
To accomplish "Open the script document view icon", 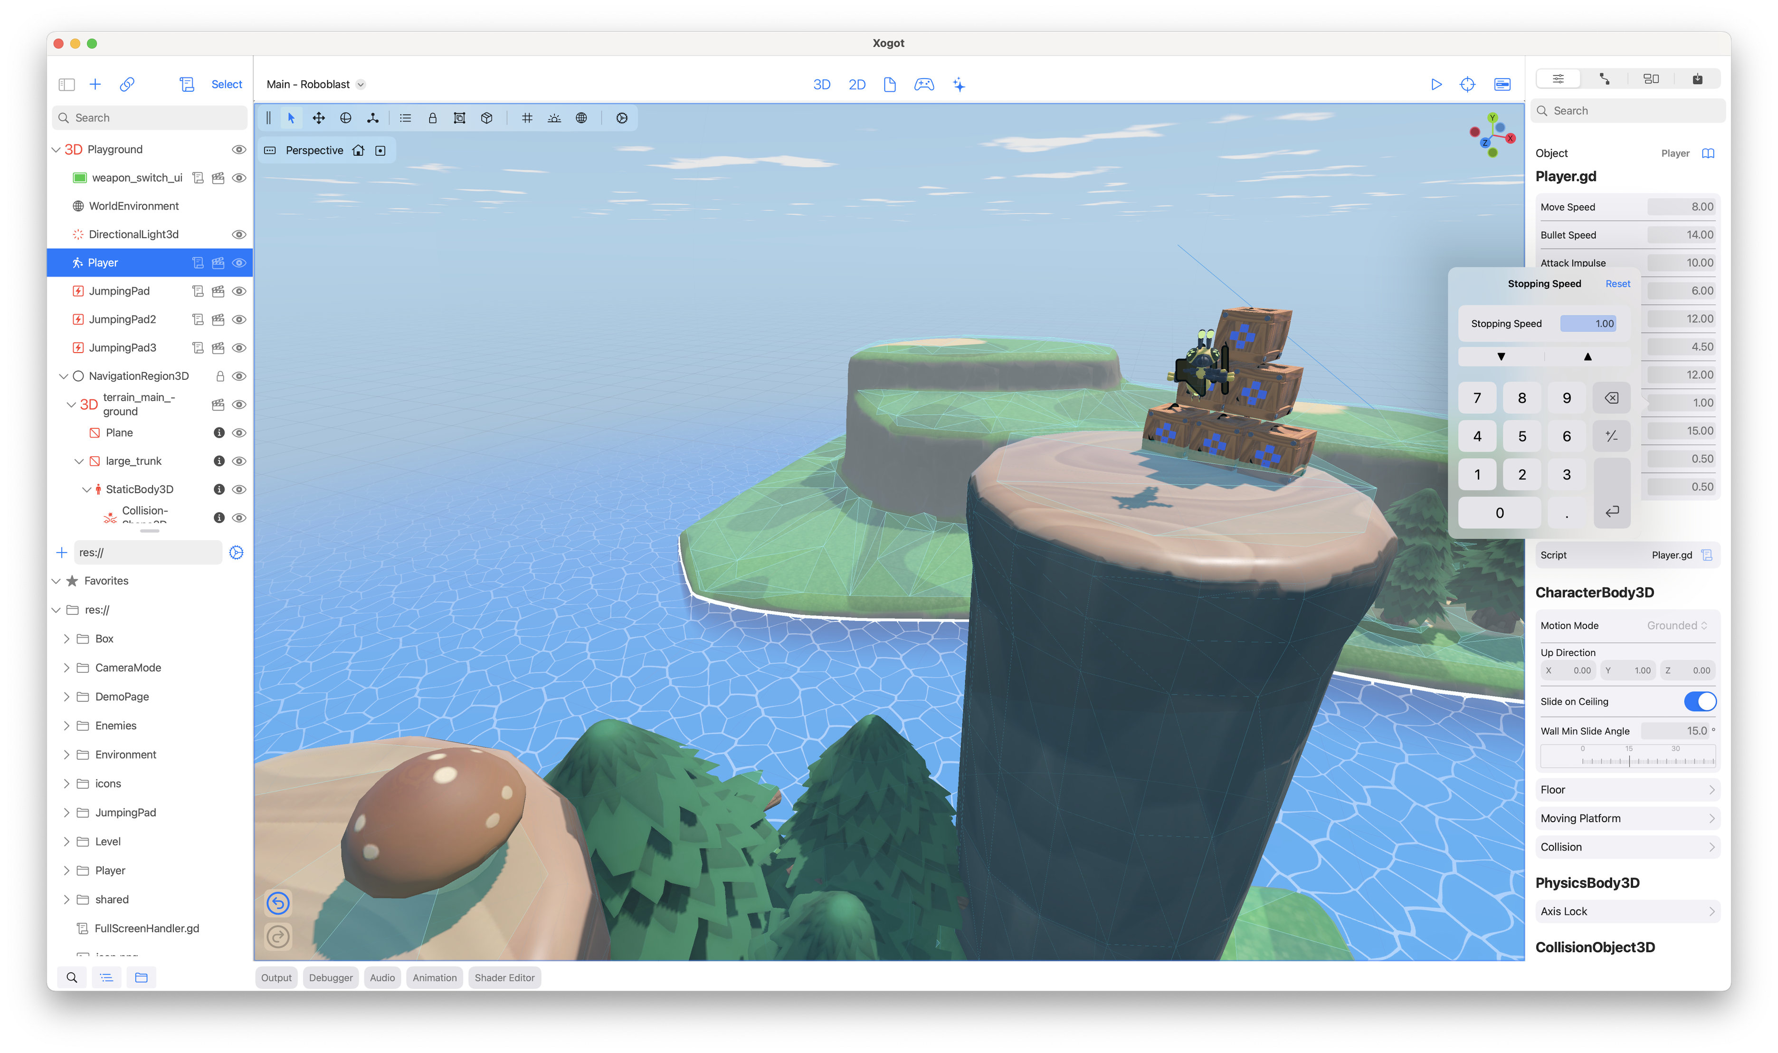I will coord(889,85).
